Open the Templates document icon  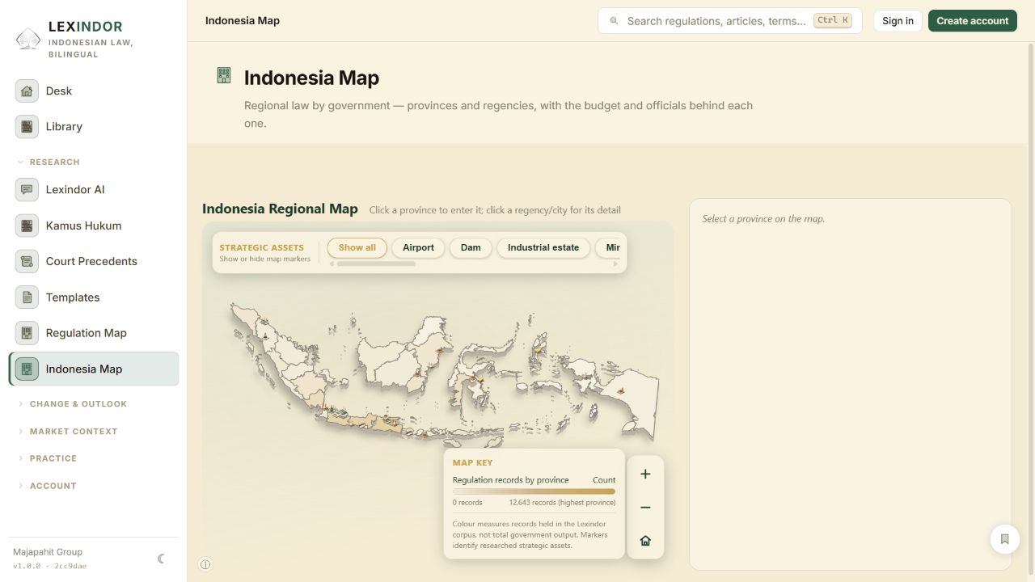(x=27, y=297)
